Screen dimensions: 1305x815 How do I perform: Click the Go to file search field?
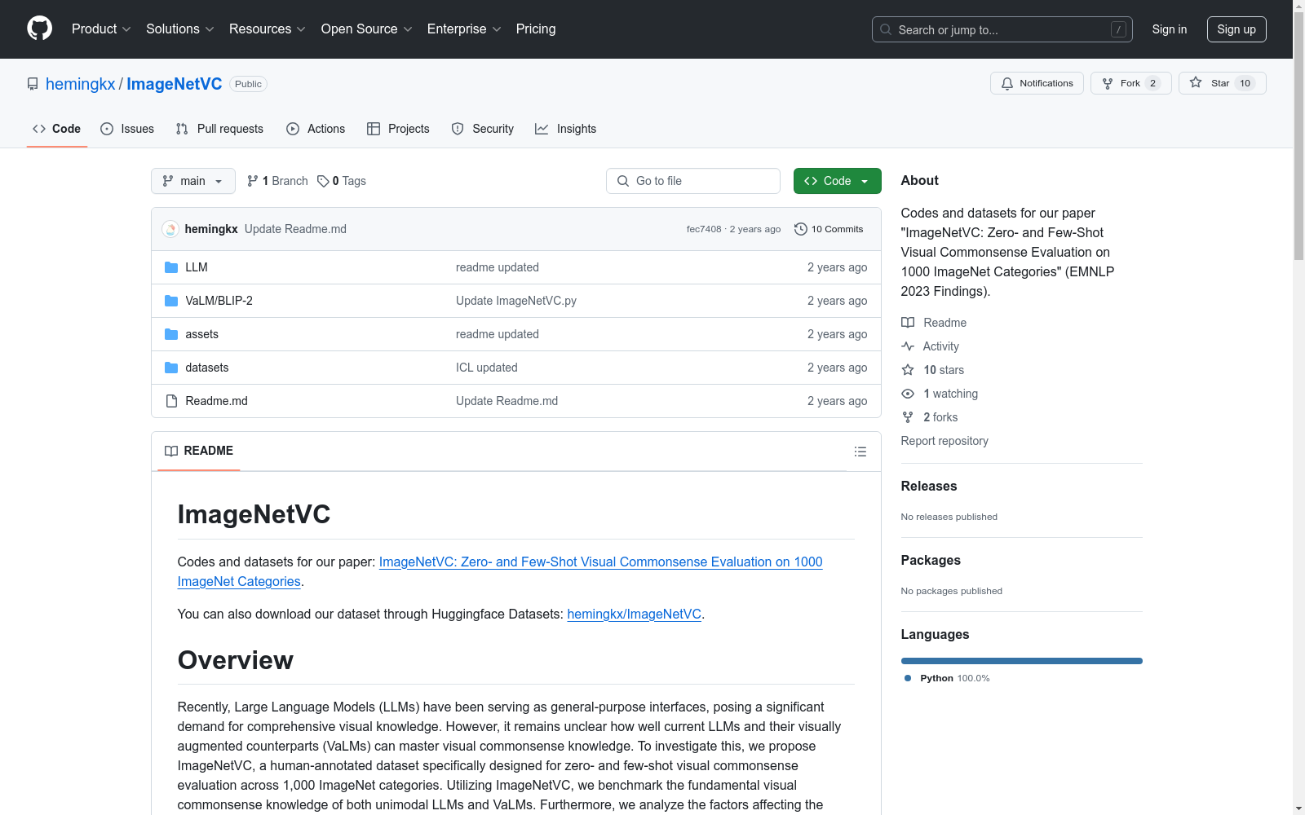693,181
